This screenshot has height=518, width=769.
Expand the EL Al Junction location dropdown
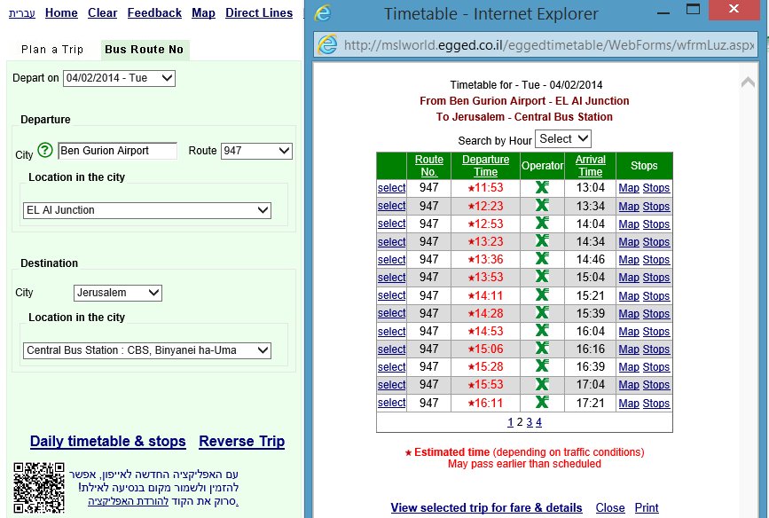pyautogui.click(x=147, y=210)
